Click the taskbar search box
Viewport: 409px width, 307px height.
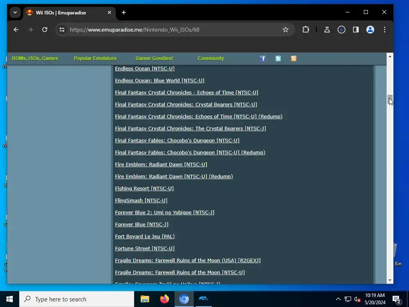77,299
